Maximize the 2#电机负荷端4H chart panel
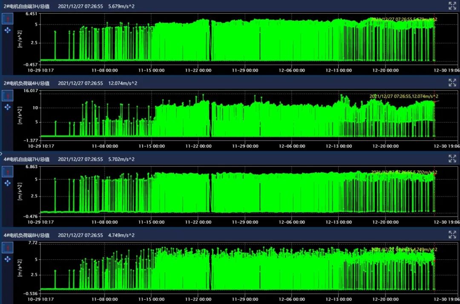The height and width of the screenshot is (304, 460). (452, 82)
